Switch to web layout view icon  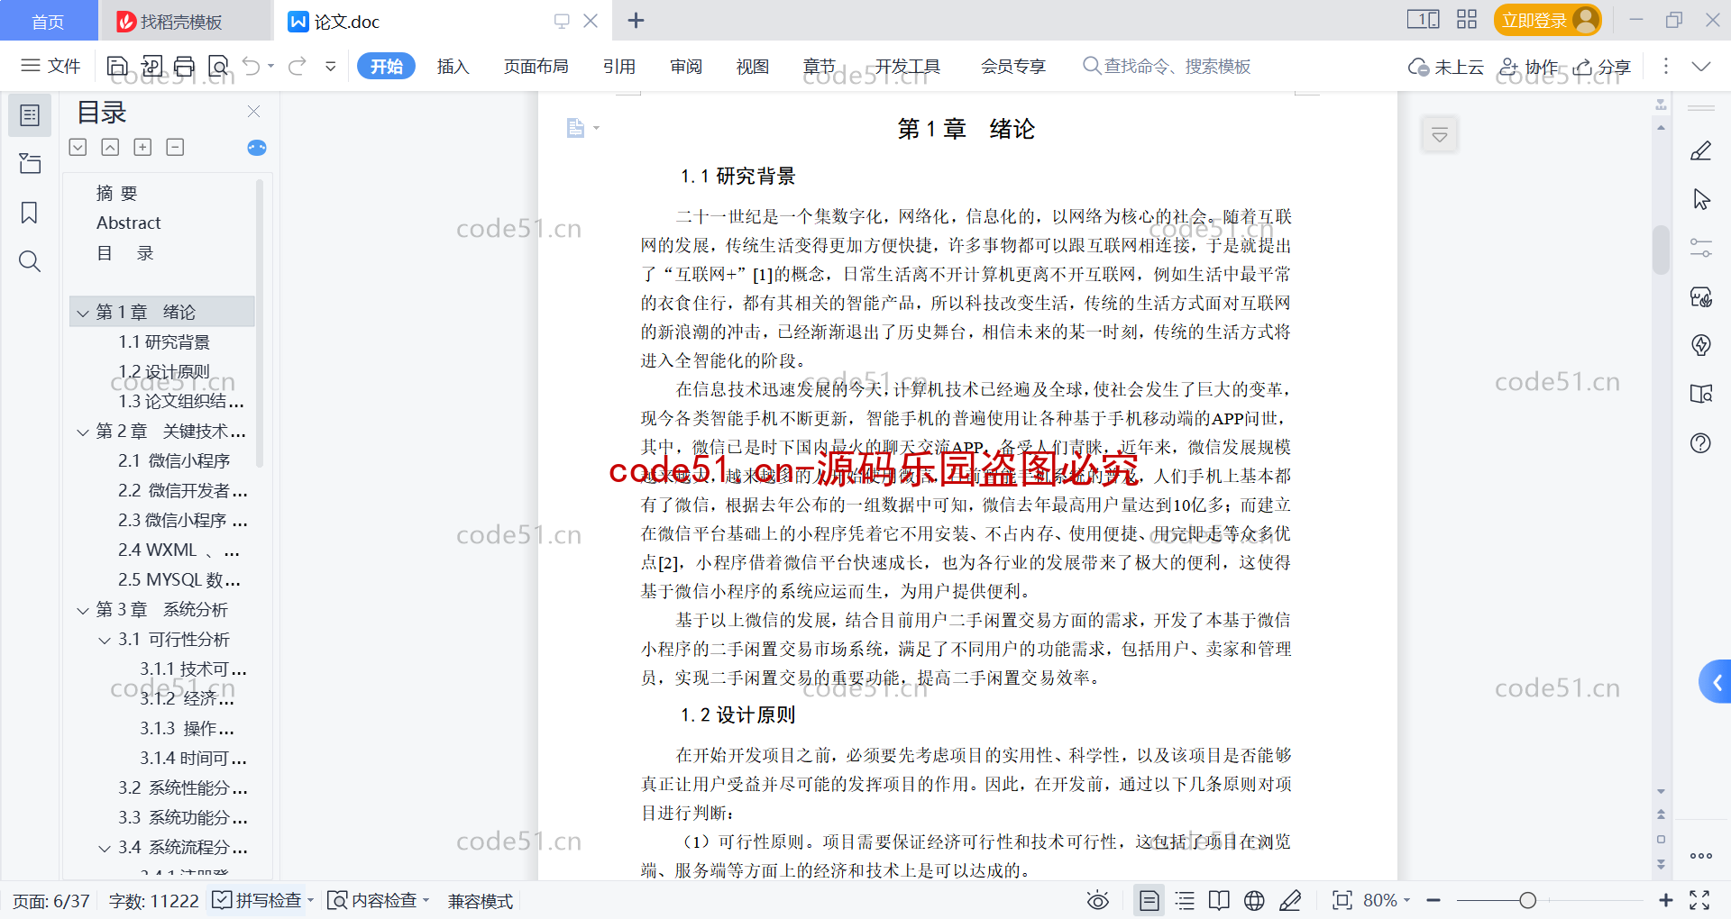[1254, 900]
